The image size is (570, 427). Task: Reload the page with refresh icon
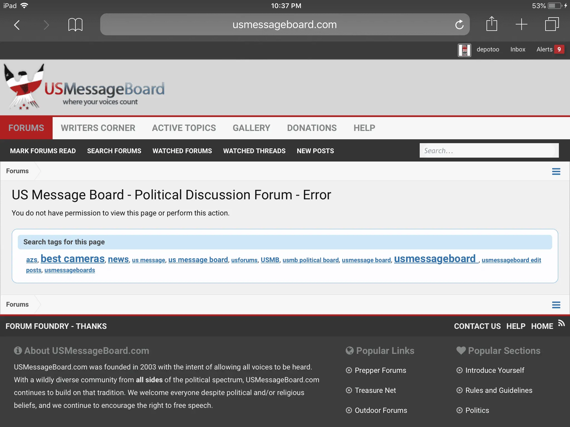459,24
